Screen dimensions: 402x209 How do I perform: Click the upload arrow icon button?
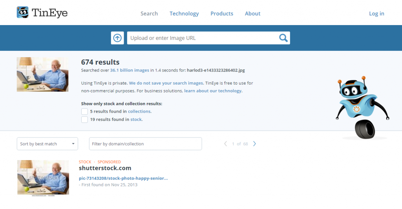[117, 38]
